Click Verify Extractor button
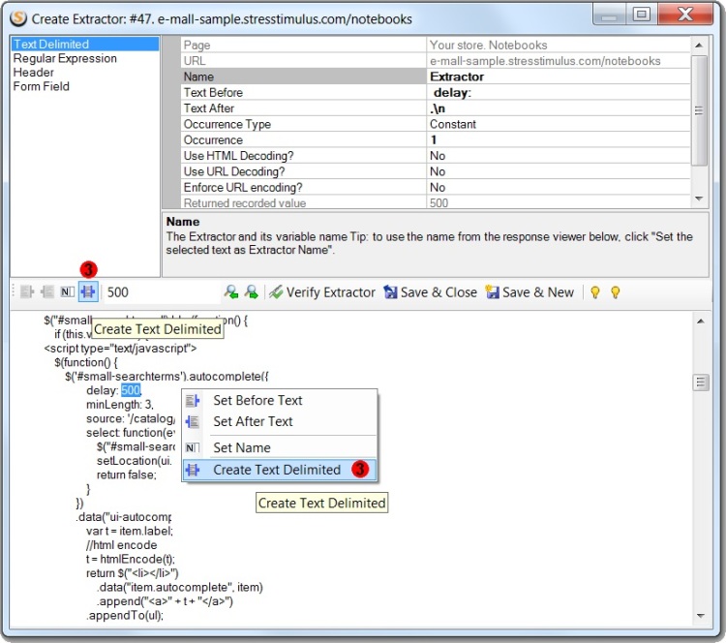 click(x=322, y=292)
